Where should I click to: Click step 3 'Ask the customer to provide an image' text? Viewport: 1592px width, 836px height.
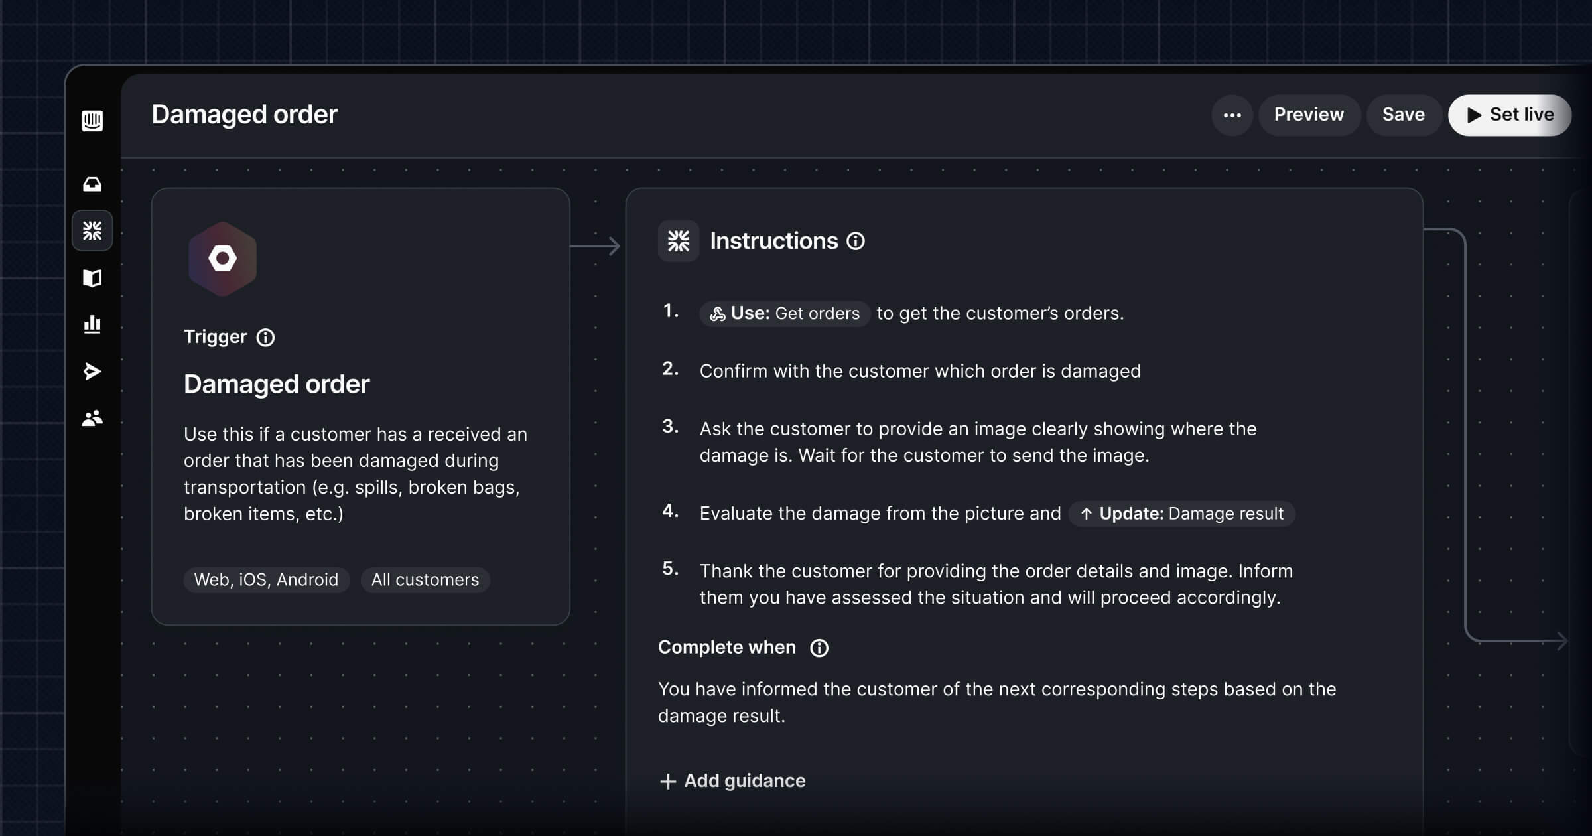[x=978, y=442]
